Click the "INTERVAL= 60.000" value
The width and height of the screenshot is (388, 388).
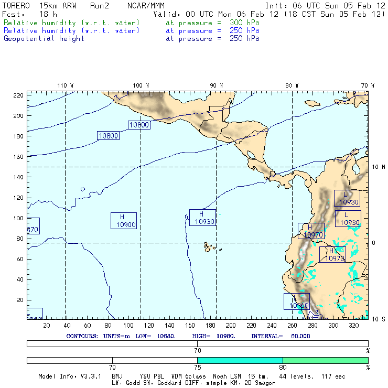[281, 336]
